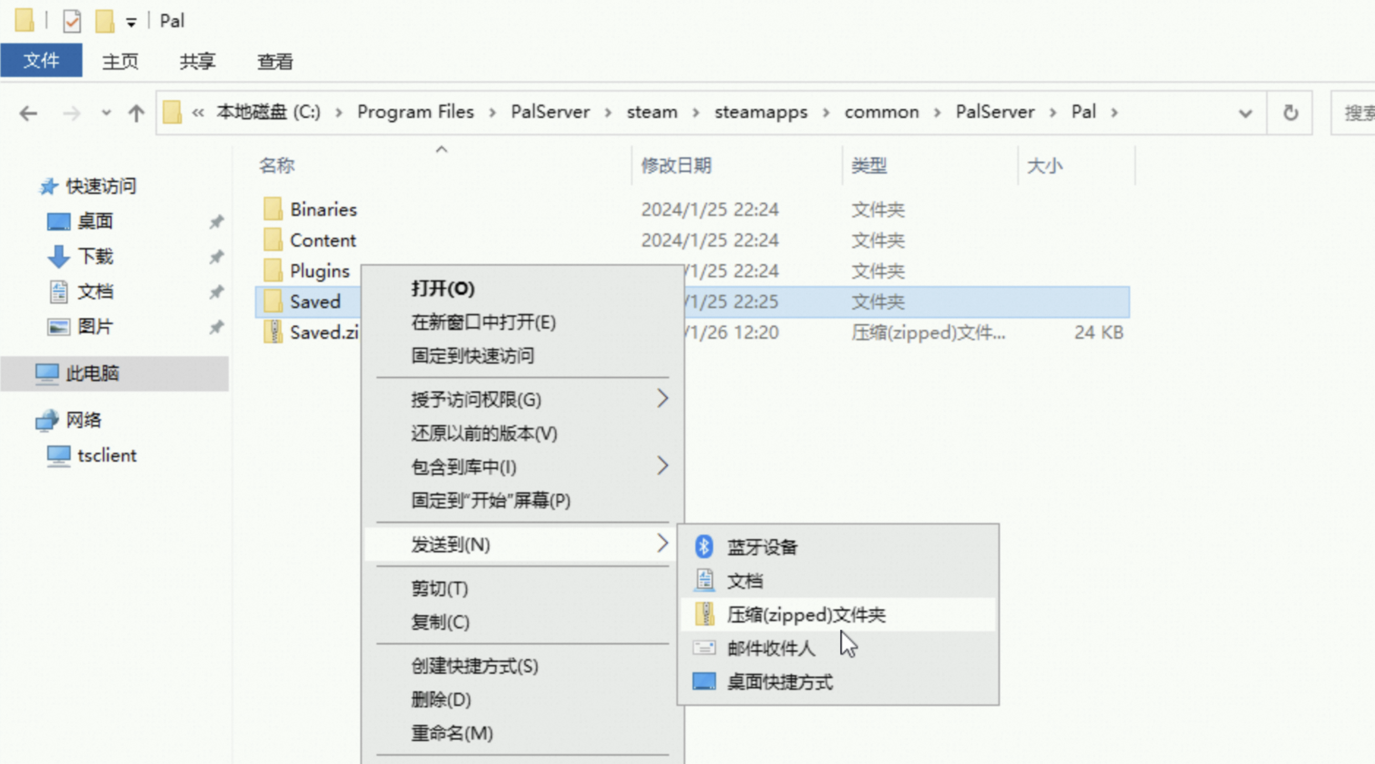Click Program Files in the breadcrumb path

pos(415,112)
